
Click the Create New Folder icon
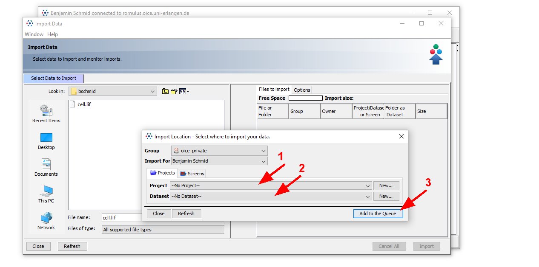pos(174,91)
